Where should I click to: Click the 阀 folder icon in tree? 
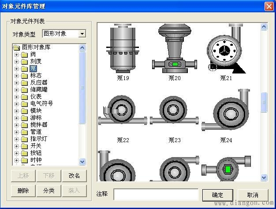(24, 55)
